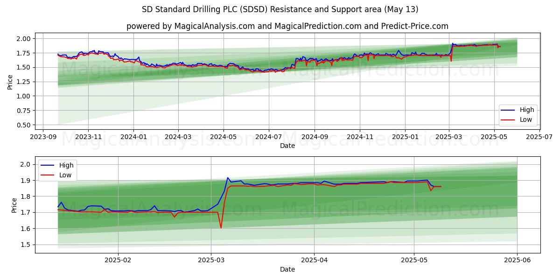Click the 2.00 price tick on top chart
Image resolution: width=560 pixels, height=280 pixels.
24,39
